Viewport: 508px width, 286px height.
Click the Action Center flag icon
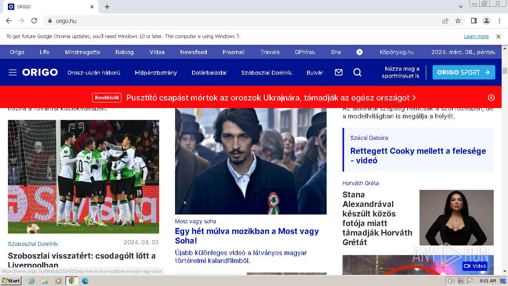pyautogui.click(x=470, y=281)
